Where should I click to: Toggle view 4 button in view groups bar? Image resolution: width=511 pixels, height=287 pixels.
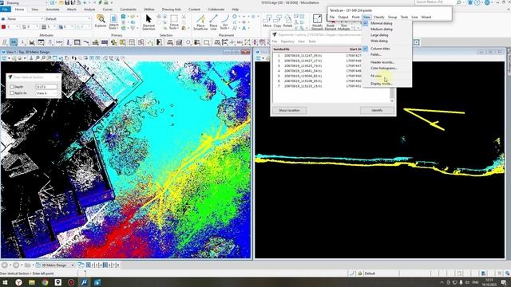click(x=101, y=265)
